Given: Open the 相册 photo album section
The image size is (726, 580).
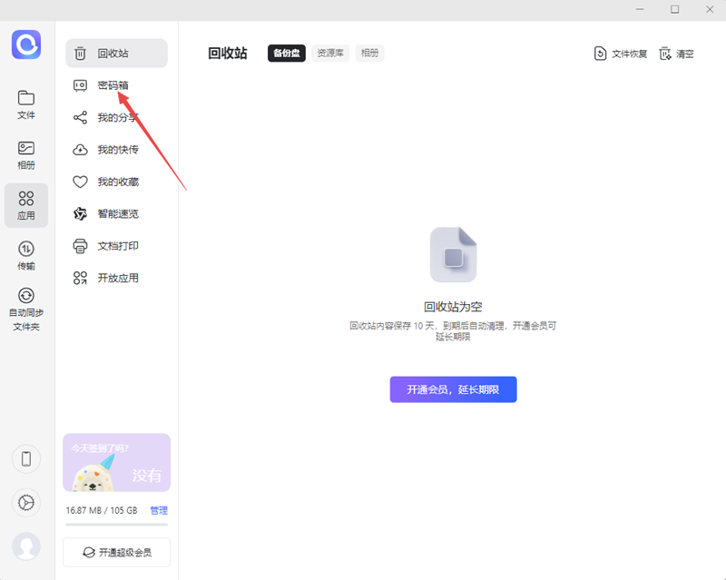Looking at the screenshot, I should coord(26,152).
